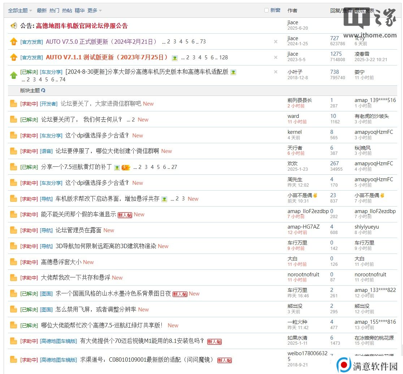
Task: Open author norootnofruit's profile in the author column
Action: pos(303,275)
